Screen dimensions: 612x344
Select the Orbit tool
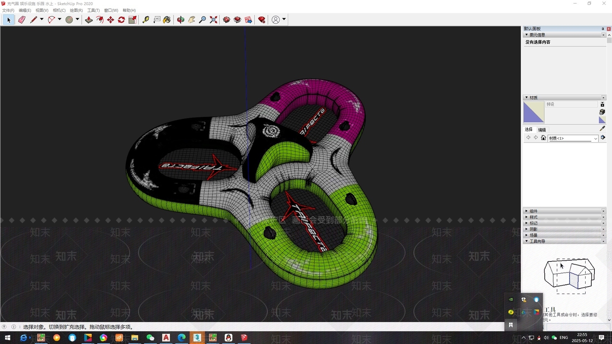tap(181, 19)
